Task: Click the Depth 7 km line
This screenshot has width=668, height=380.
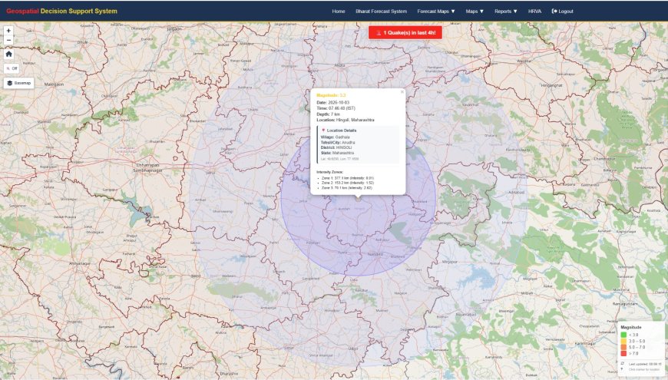Action: pyautogui.click(x=328, y=114)
